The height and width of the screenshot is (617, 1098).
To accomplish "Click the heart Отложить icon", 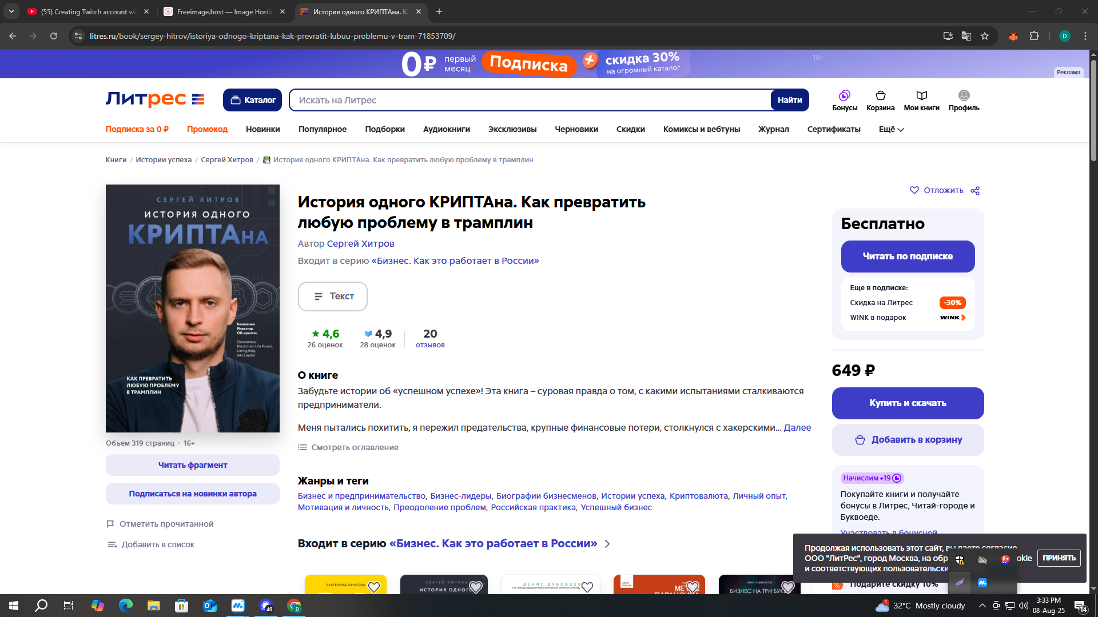I will pyautogui.click(x=914, y=190).
